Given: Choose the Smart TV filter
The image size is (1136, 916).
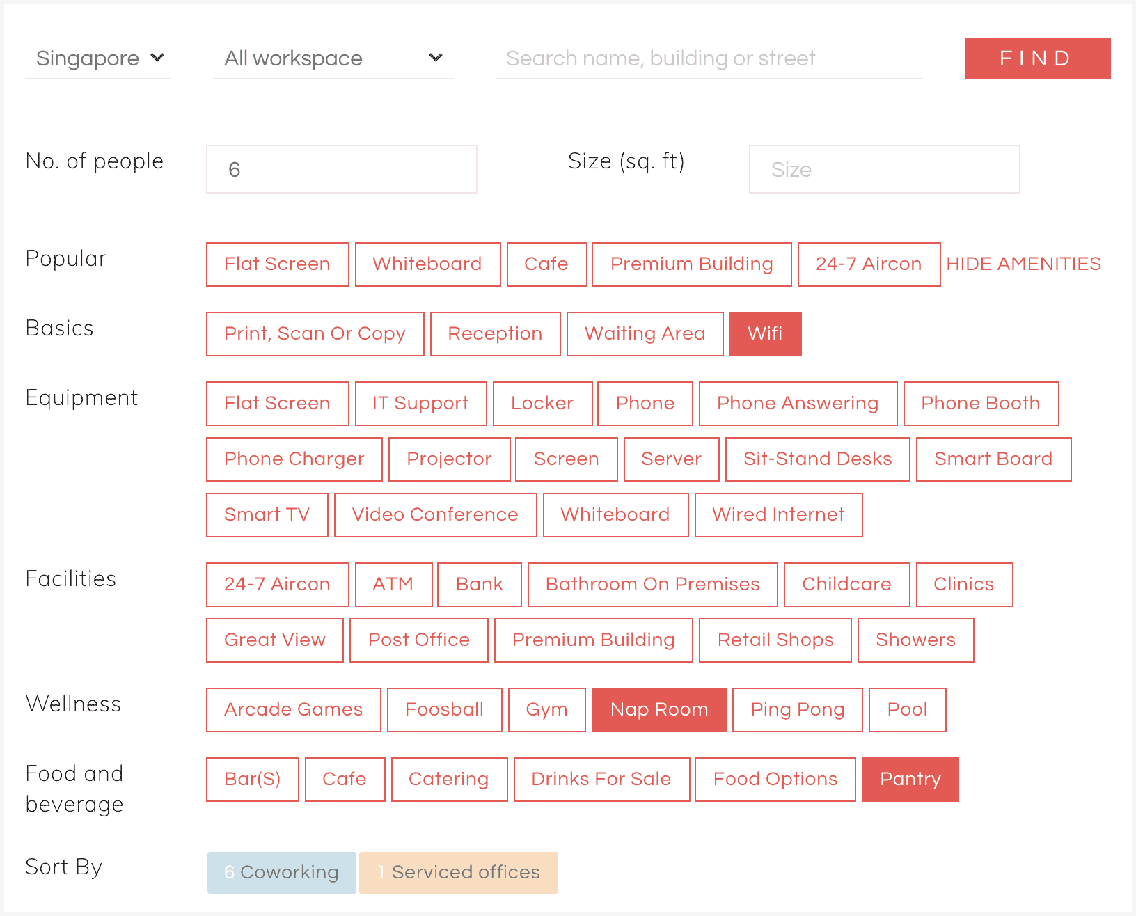Looking at the screenshot, I should (267, 515).
